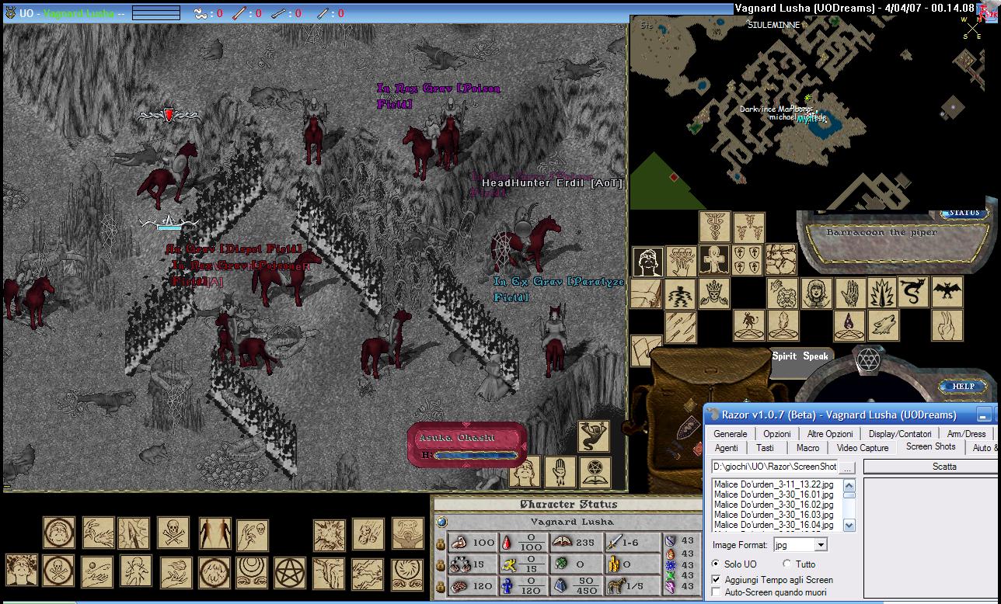Click the bat form spell icon
This screenshot has width=1001, height=604.
coord(947,292)
